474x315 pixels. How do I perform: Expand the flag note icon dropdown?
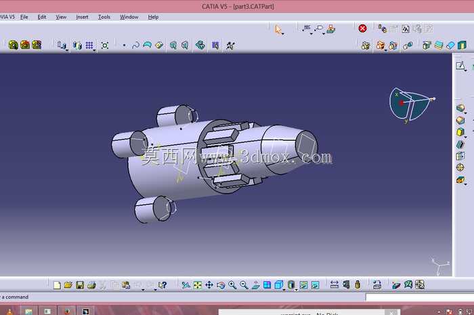[x=324, y=34]
